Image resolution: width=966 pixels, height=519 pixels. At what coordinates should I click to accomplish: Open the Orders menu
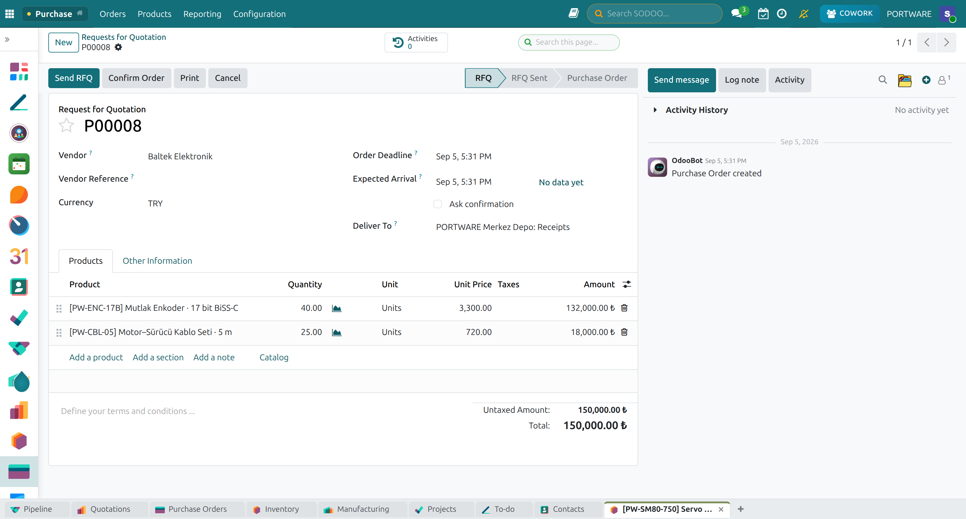click(113, 14)
